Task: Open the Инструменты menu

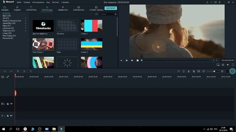Action: coord(38,2)
